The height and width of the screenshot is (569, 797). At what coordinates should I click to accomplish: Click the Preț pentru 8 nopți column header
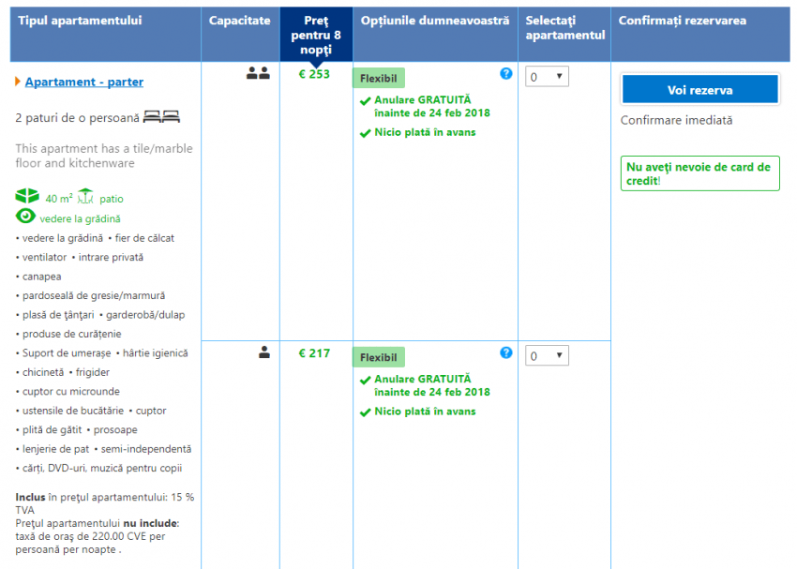[x=316, y=34]
